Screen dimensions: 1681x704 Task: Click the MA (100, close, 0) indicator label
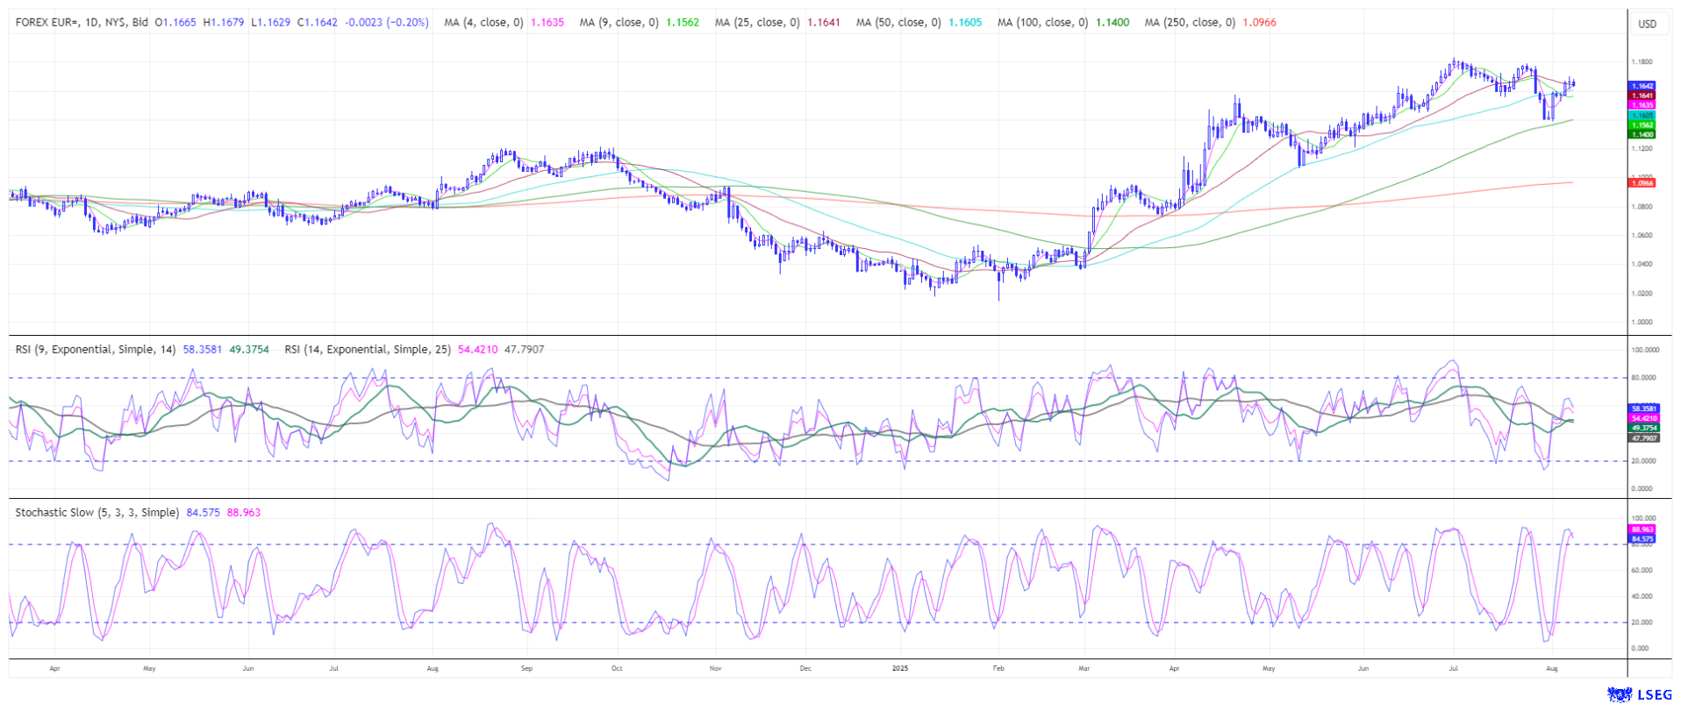pyautogui.click(x=1042, y=23)
